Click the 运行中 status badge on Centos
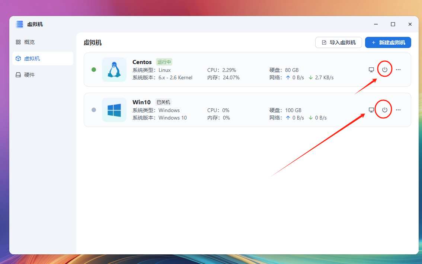This screenshot has width=422, height=264. coord(164,62)
